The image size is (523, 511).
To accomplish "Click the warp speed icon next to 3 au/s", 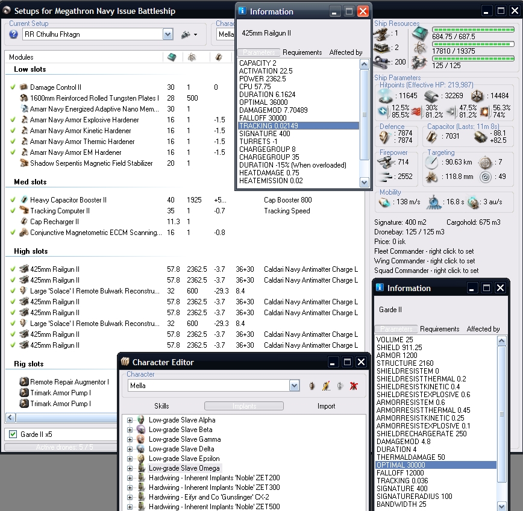I will (x=473, y=202).
